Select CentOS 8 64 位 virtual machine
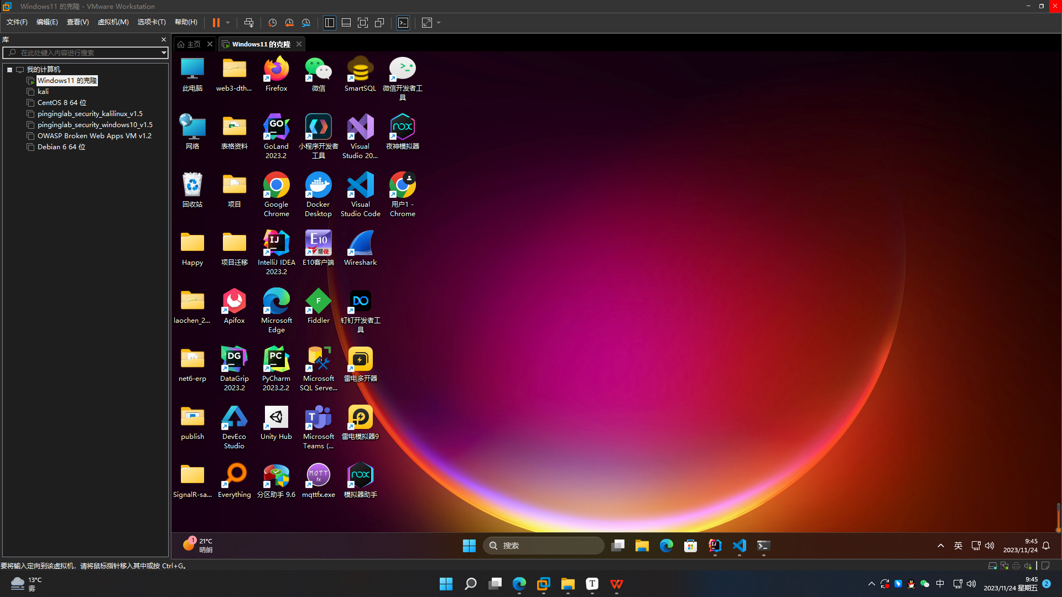Screen dimensions: 1062x597 (62, 103)
